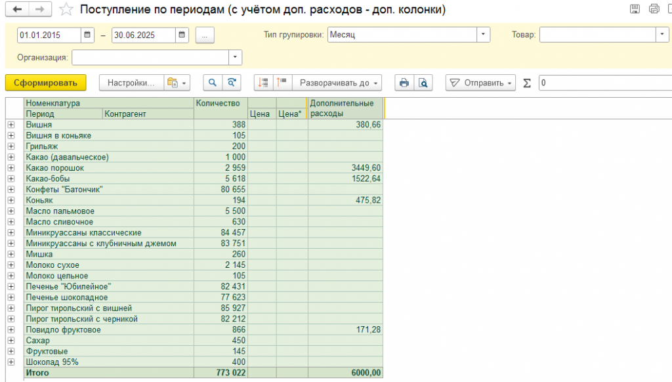Select expense cell 3449,60

pos(345,168)
